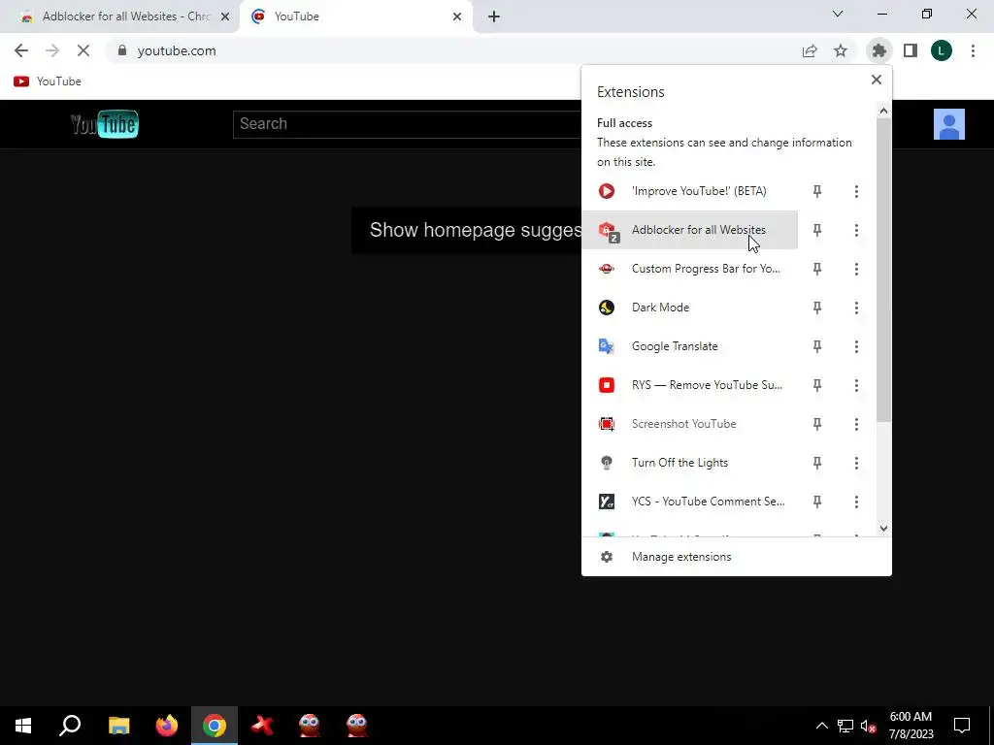Click the address bar URL youtube.com

coord(177,50)
